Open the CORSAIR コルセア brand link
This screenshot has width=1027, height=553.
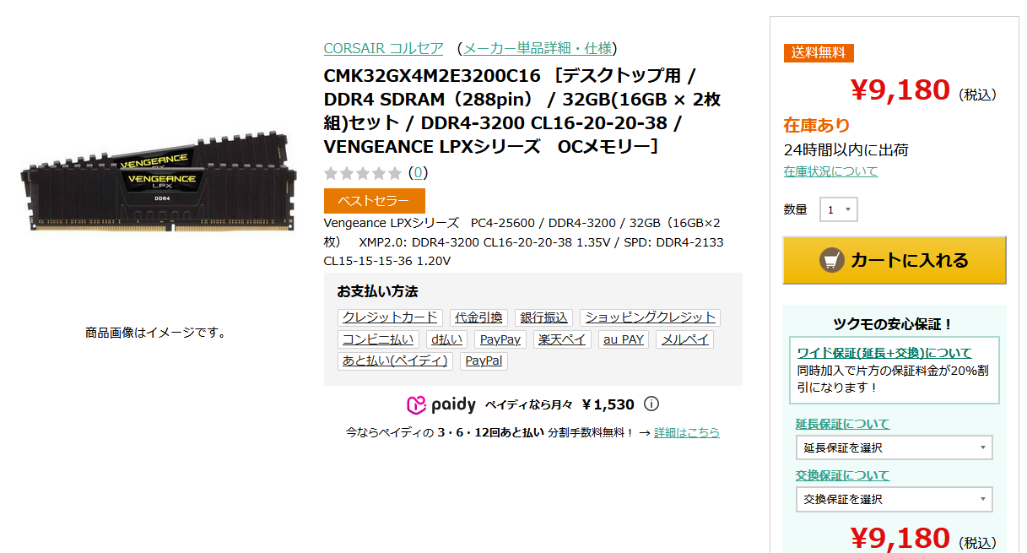[x=383, y=48]
